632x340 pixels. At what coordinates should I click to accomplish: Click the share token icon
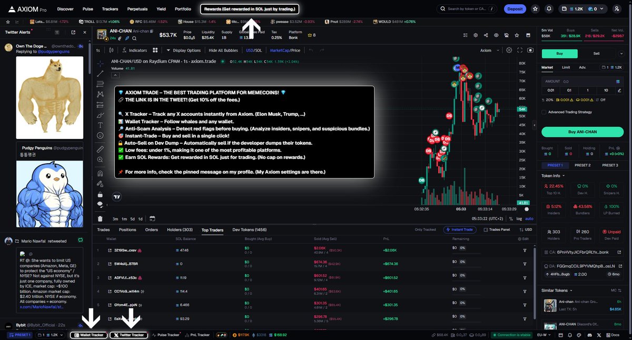[x=486, y=35]
